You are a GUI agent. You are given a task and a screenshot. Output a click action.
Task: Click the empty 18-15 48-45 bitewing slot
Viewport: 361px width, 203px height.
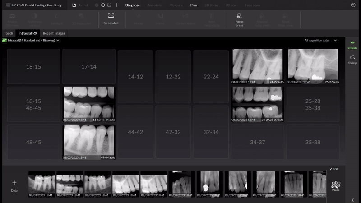coord(33,104)
